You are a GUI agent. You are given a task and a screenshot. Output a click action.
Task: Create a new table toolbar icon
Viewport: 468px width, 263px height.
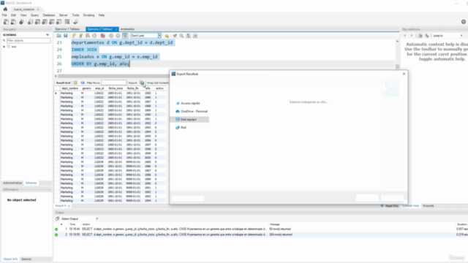tap(37, 22)
